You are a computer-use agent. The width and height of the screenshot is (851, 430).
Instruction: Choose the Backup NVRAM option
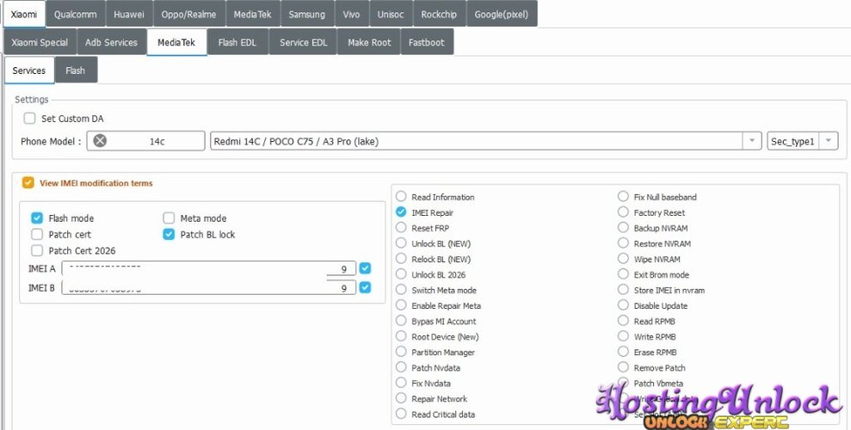tap(623, 228)
